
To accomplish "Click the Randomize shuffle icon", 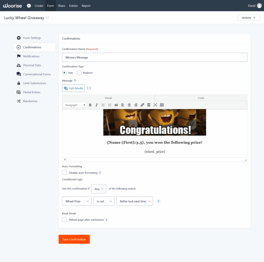I will tap(19, 101).
